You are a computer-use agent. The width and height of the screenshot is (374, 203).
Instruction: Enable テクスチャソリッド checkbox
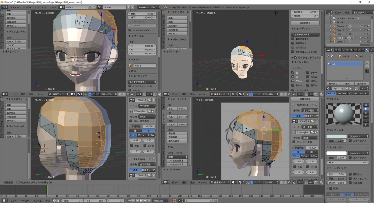point(130,86)
